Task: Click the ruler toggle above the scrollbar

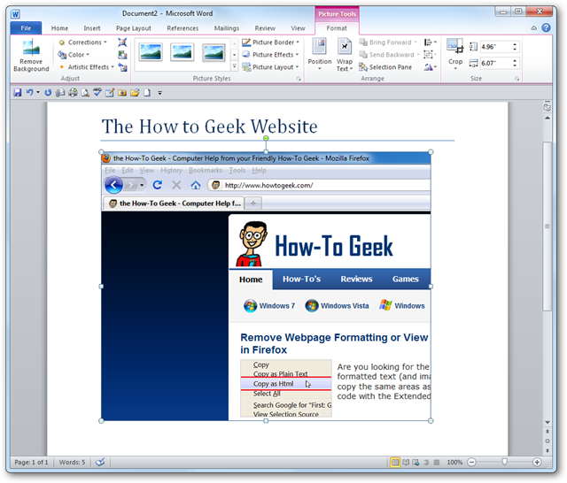Action: [548, 107]
